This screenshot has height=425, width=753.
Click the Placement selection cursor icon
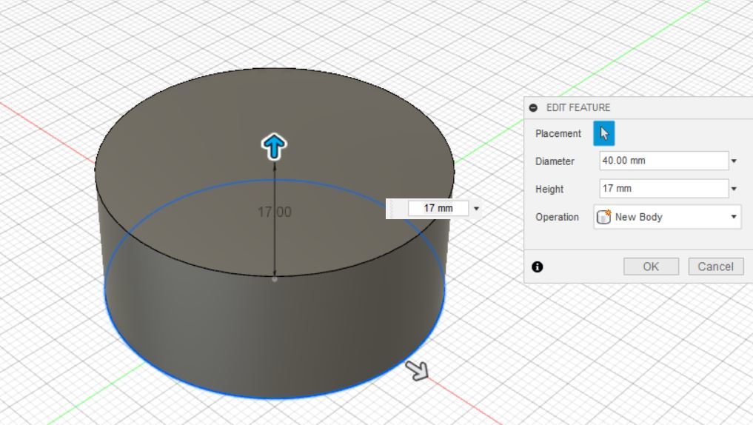pyautogui.click(x=603, y=133)
